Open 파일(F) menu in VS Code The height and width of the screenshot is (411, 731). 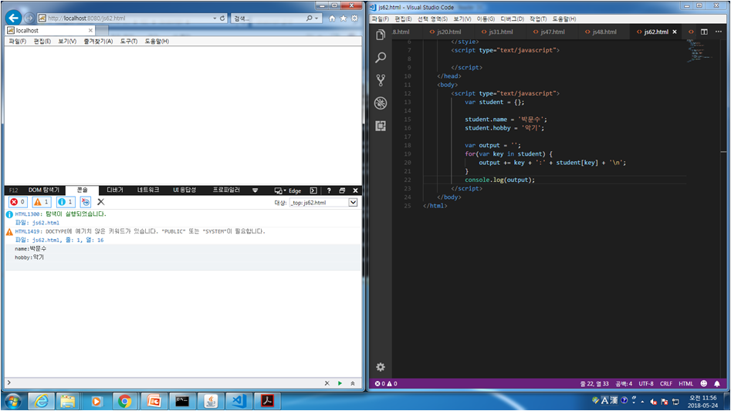coord(380,19)
